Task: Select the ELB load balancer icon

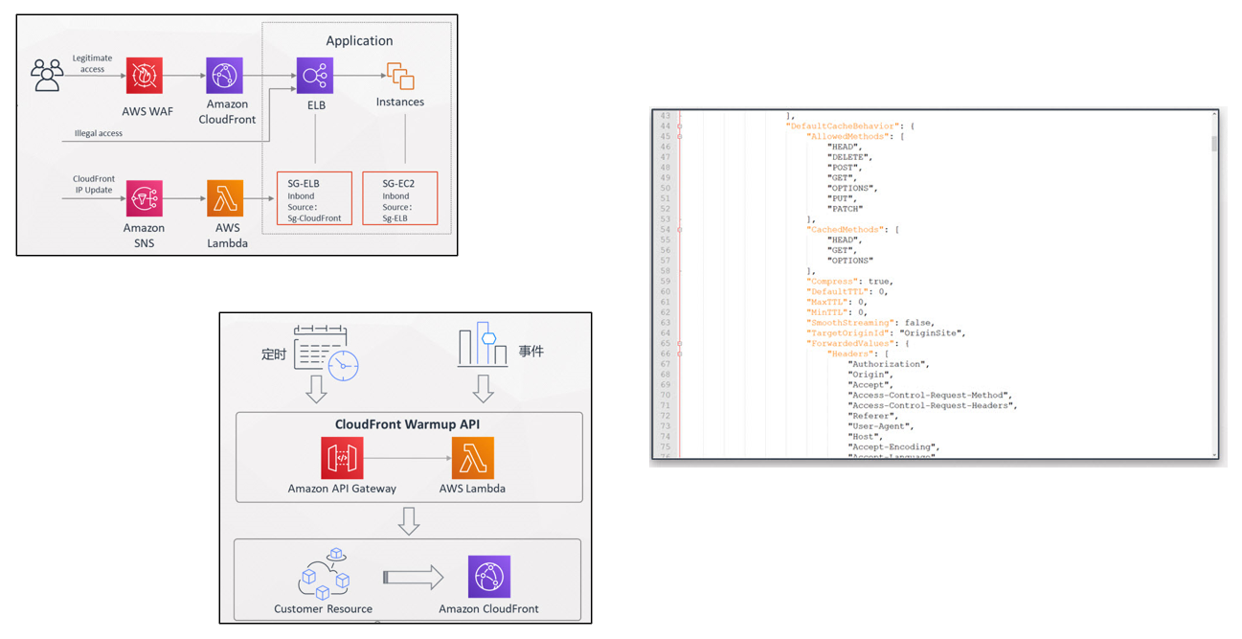Action: [x=314, y=76]
